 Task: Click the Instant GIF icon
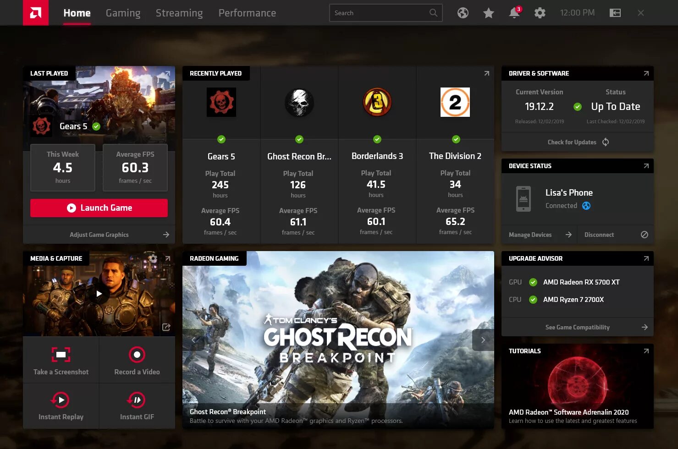point(137,400)
